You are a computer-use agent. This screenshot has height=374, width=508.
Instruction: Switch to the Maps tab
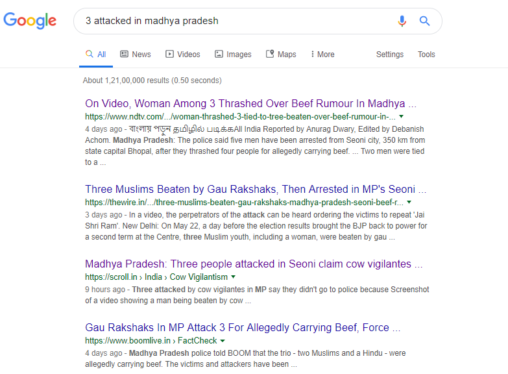(281, 54)
